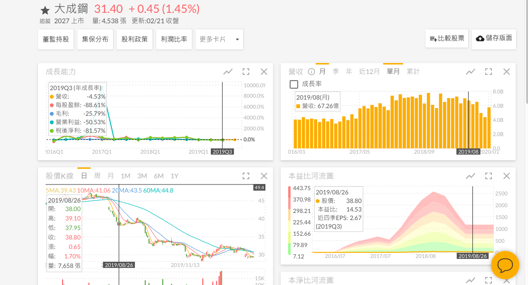Expand 股價K線 card to fullscreen
This screenshot has height=285, width=528.
pos(246,176)
